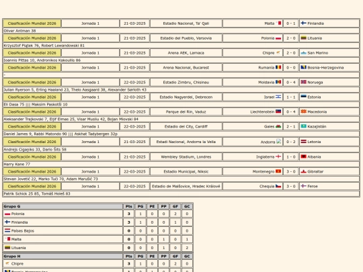The height and width of the screenshot is (272, 363).
Task: Click the Clasificación Mundial 2026 cell for Inglaterra–Albania
Action: pyautogui.click(x=32, y=156)
